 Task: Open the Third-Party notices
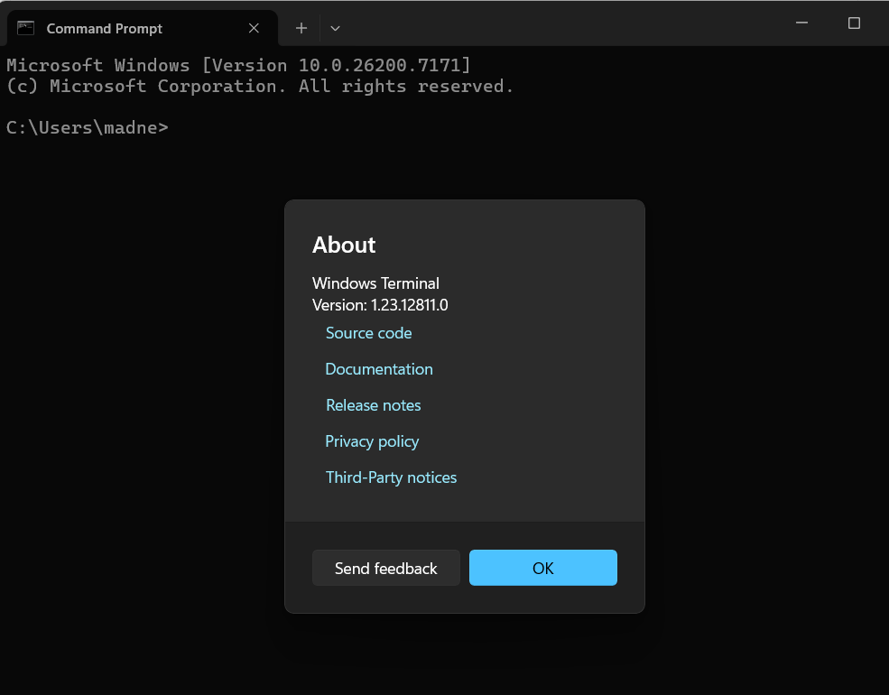coord(391,477)
